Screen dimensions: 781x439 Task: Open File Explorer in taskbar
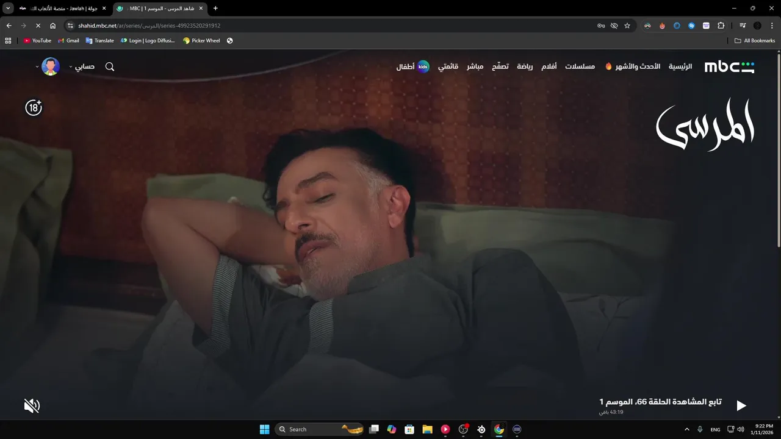click(x=428, y=429)
